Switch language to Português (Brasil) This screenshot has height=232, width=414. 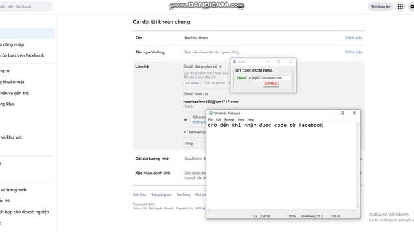[x=161, y=208]
